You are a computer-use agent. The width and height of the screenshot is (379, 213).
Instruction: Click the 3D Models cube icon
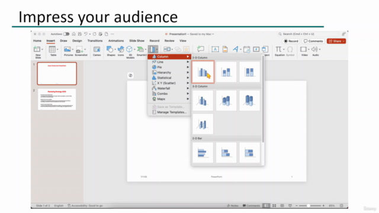(130, 49)
